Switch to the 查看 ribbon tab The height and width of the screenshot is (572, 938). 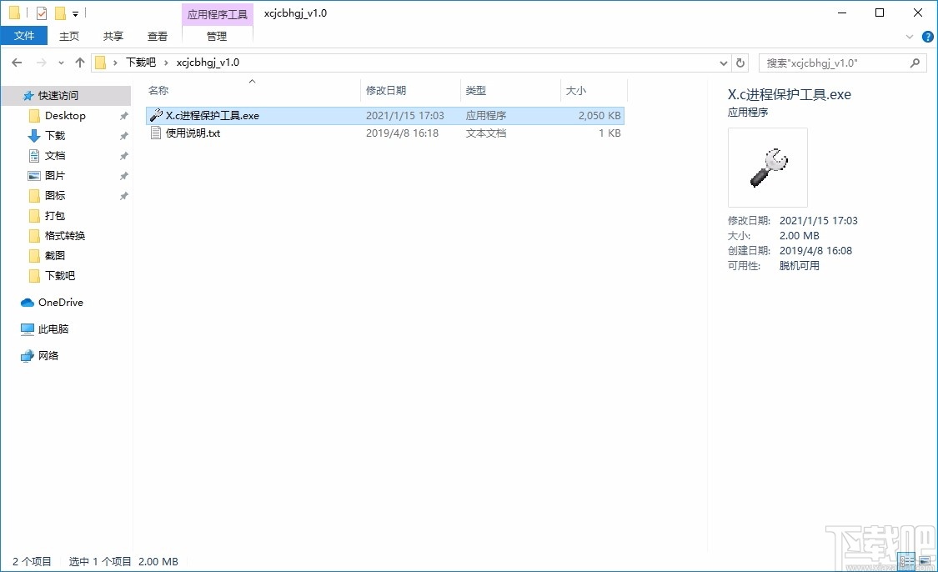click(x=158, y=36)
